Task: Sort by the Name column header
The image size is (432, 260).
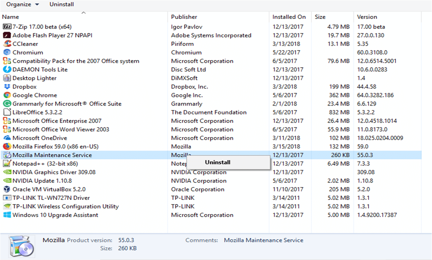Action: pyautogui.click(x=10, y=17)
